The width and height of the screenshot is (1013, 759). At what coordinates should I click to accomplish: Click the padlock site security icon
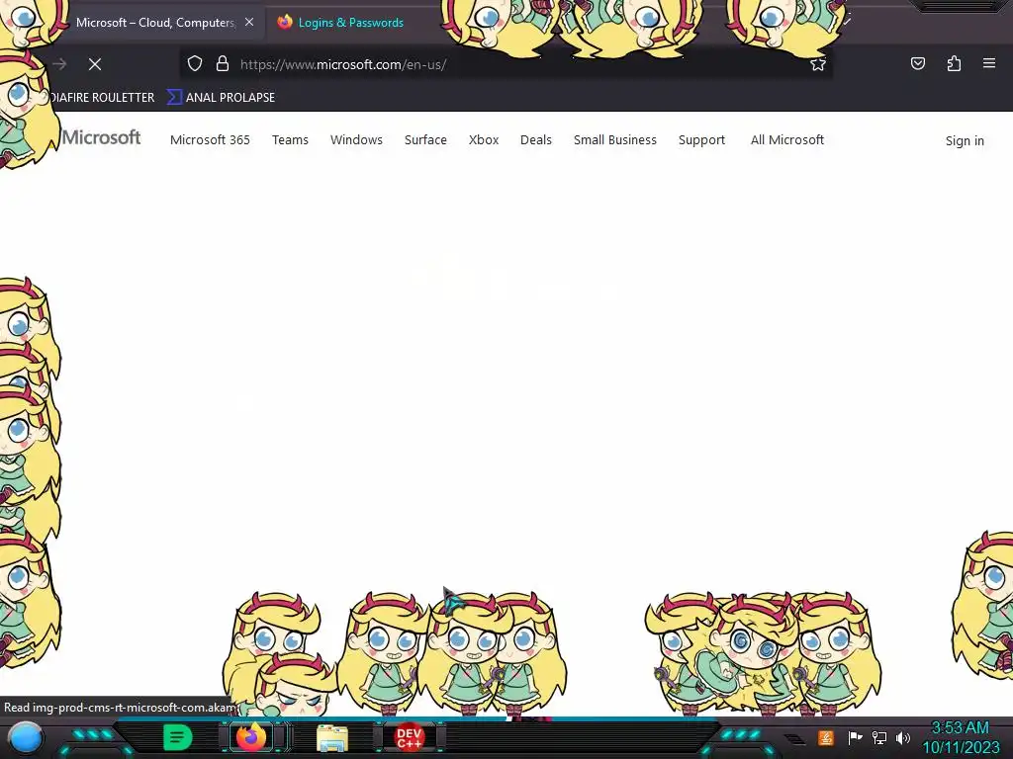(223, 64)
